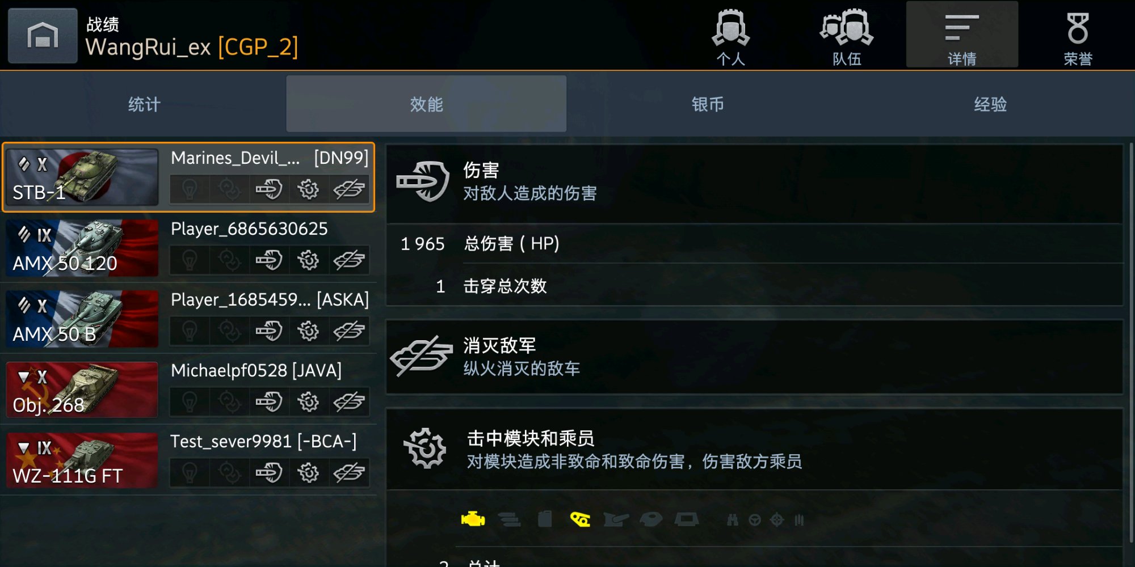Switch to the 统计 statistics tab
Image resolution: width=1135 pixels, height=567 pixels.
click(144, 104)
